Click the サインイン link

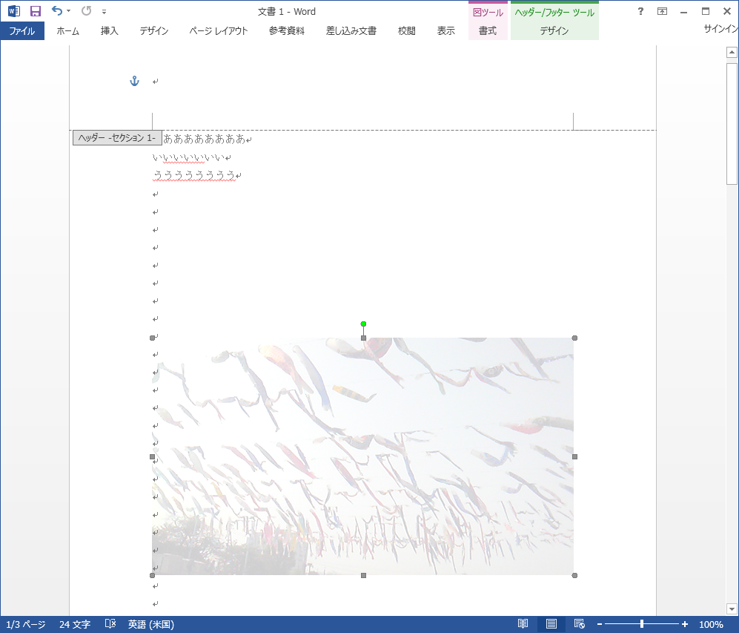[720, 29]
